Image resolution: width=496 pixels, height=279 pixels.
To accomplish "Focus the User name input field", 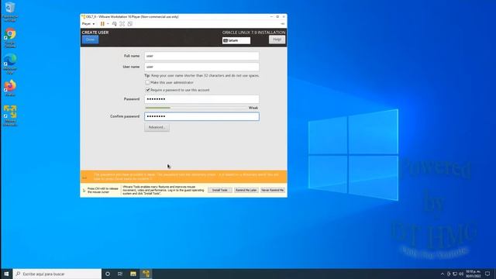I will (x=201, y=67).
